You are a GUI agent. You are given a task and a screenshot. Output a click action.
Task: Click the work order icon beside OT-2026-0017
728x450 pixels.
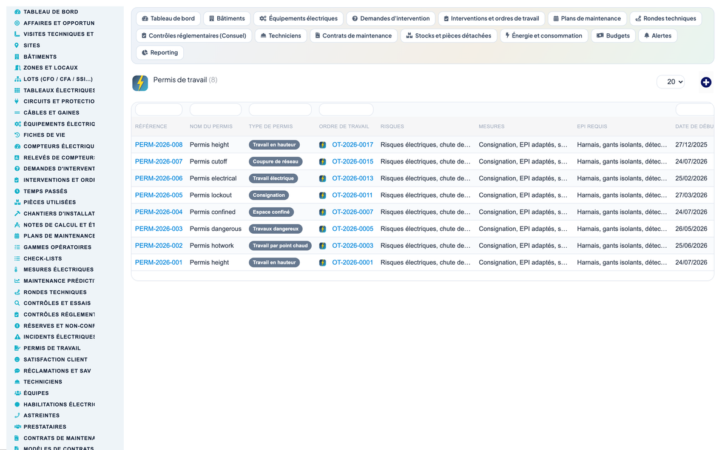click(323, 145)
